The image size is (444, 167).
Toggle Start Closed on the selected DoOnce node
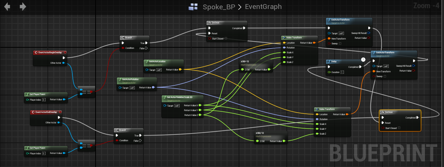click(x=399, y=128)
